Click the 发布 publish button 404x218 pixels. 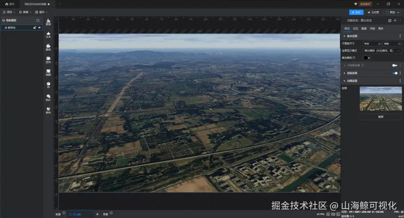click(356, 12)
